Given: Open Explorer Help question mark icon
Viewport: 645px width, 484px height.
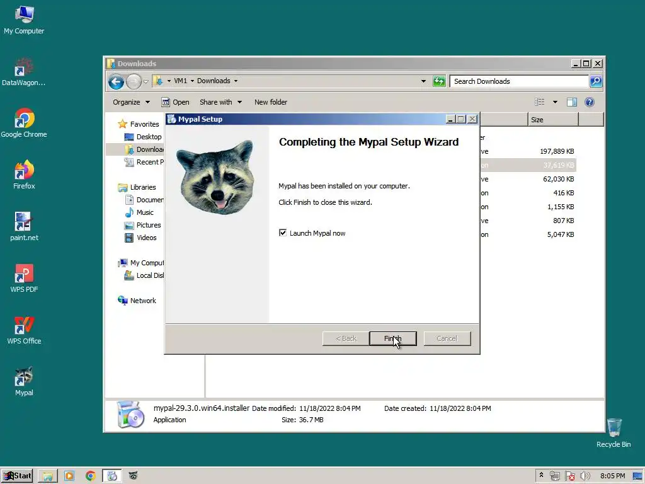Looking at the screenshot, I should (590, 102).
